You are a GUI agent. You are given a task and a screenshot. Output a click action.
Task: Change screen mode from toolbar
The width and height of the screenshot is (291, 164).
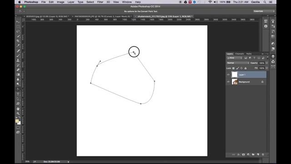click(18, 133)
